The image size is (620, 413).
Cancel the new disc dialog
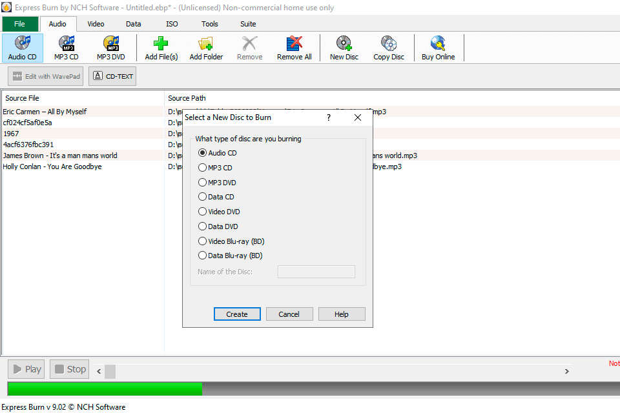pos(289,314)
